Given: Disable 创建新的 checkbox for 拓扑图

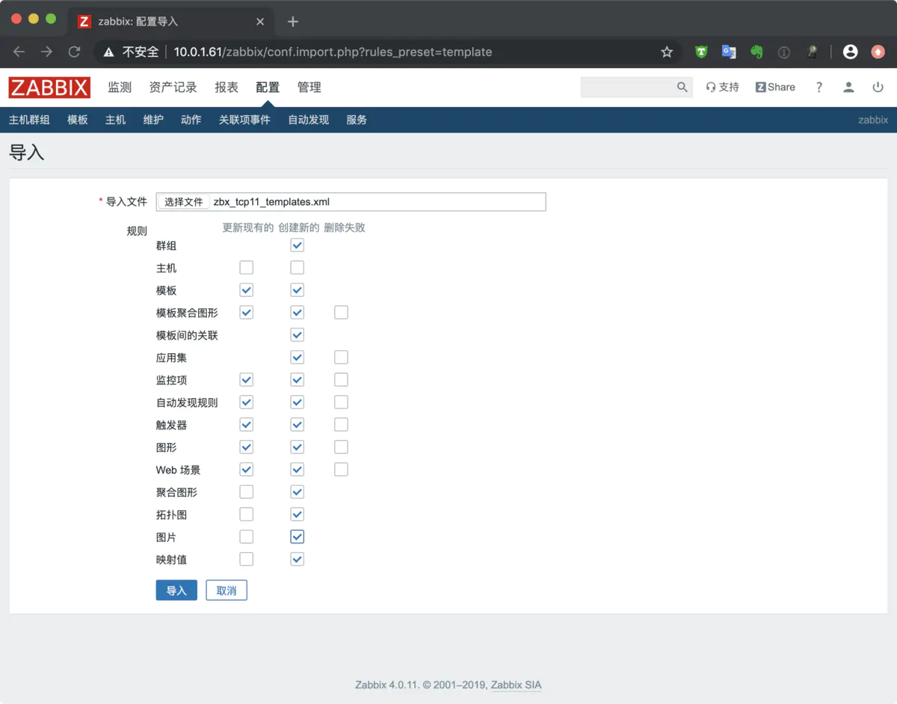Looking at the screenshot, I should coord(297,514).
